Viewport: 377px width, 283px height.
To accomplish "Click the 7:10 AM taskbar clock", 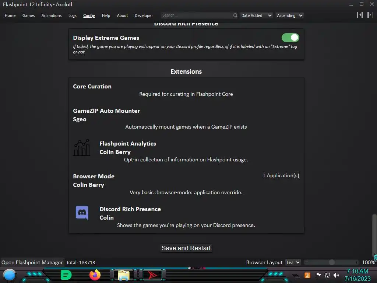I will [x=357, y=272].
